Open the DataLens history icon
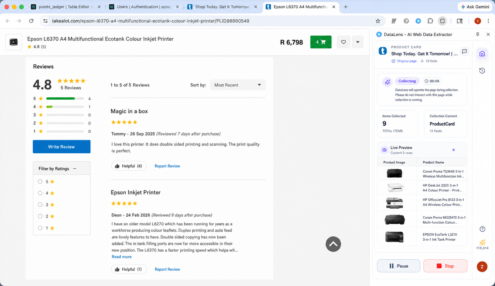495x286 pixels. [482, 71]
